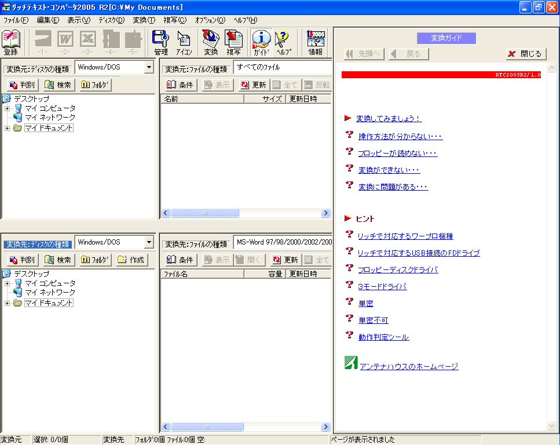Image resolution: width=560 pixels, height=445 pixels.
Task: Sort source list by サイズ column header
Action: click(265, 99)
